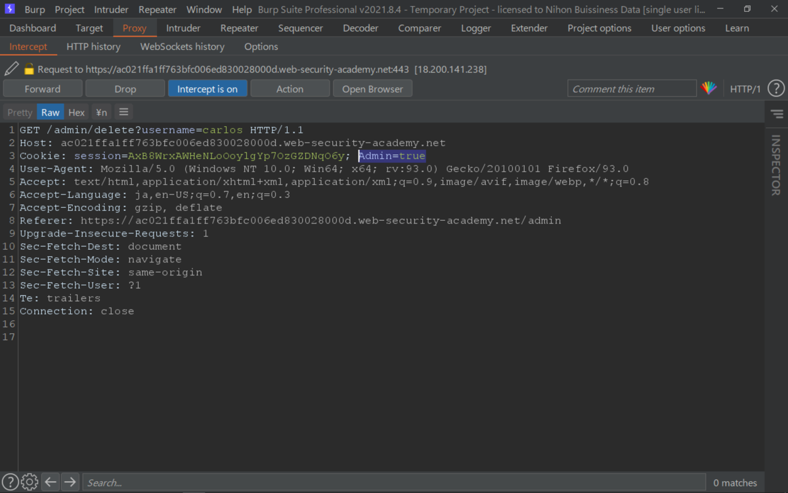The image size is (788, 493).
Task: Click the 'Sec-Fetch-Site: same-origin' line
Action: pyautogui.click(x=111, y=272)
